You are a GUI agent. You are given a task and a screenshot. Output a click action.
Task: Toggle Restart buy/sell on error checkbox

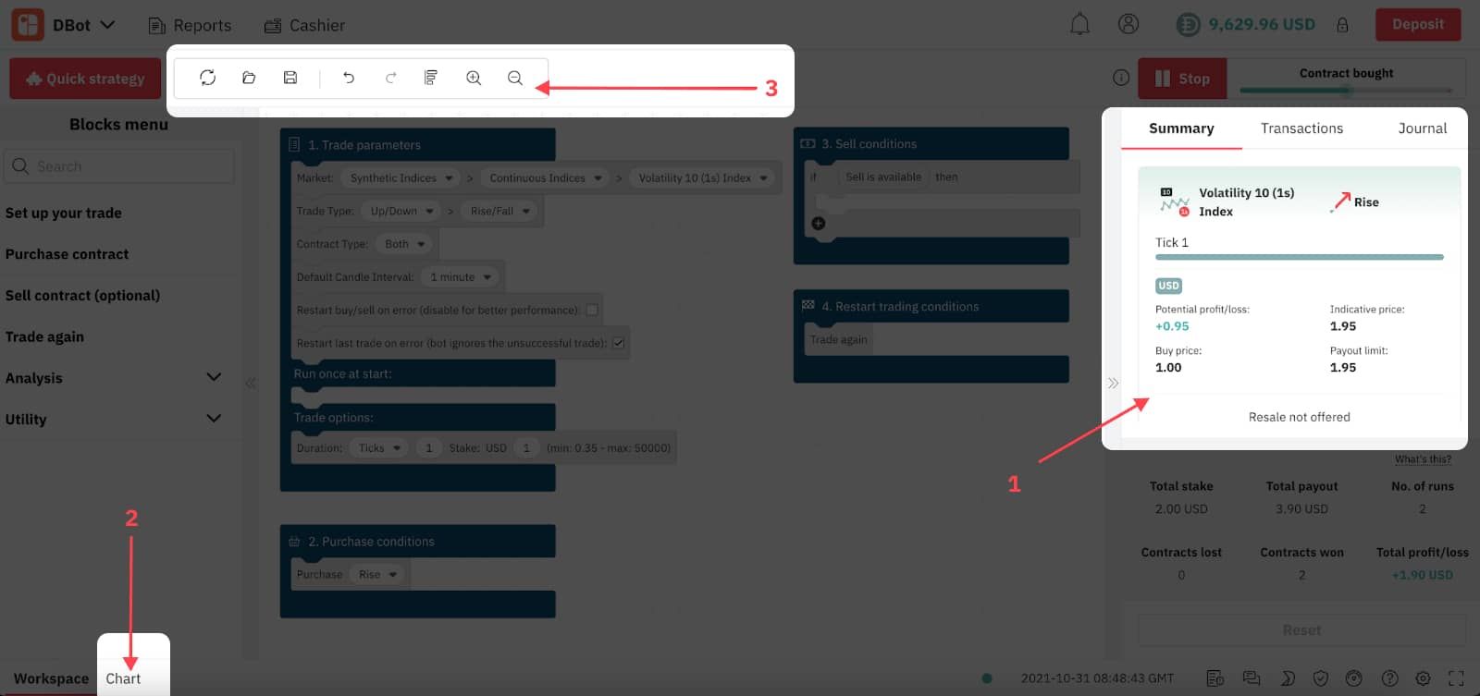[x=592, y=310]
